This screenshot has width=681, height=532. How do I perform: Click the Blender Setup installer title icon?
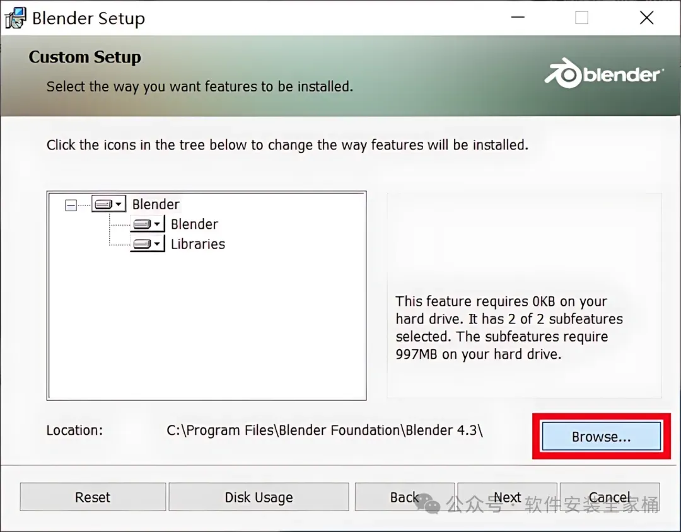coord(16,18)
